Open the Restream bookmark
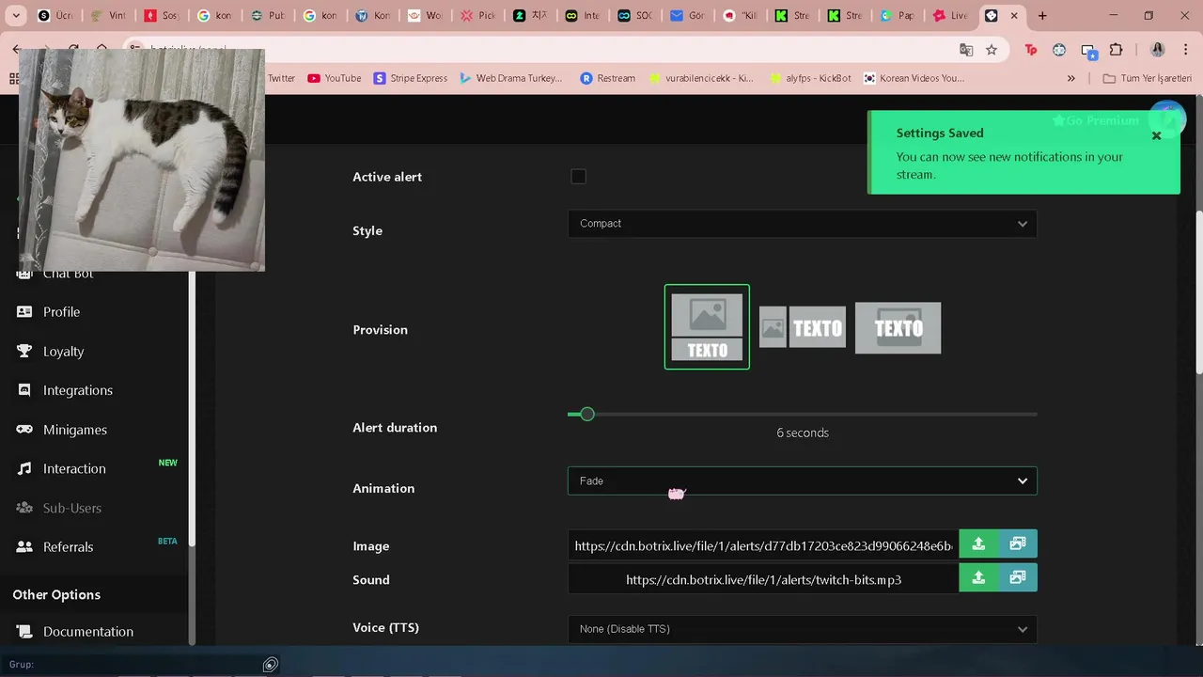 pyautogui.click(x=608, y=78)
